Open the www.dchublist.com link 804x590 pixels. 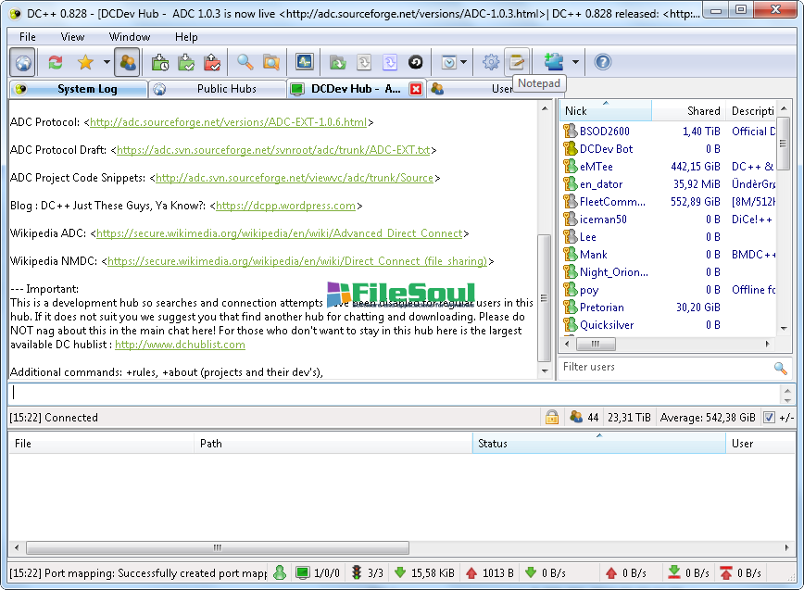pyautogui.click(x=180, y=345)
